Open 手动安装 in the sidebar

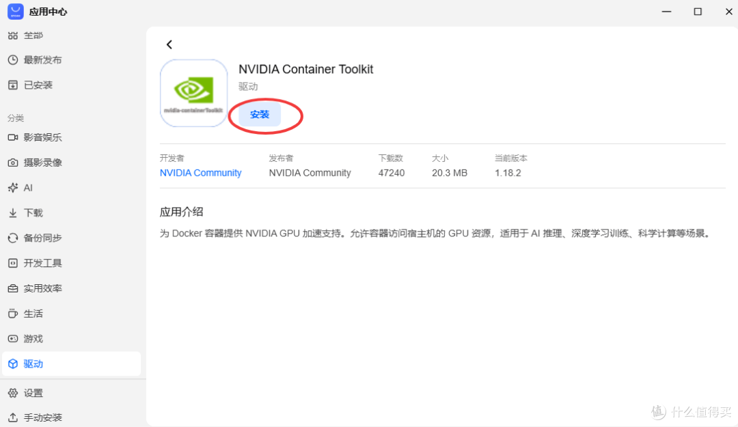tap(43, 417)
